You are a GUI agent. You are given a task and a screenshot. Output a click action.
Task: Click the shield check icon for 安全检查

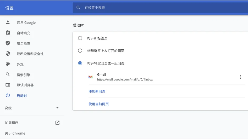(8, 43)
